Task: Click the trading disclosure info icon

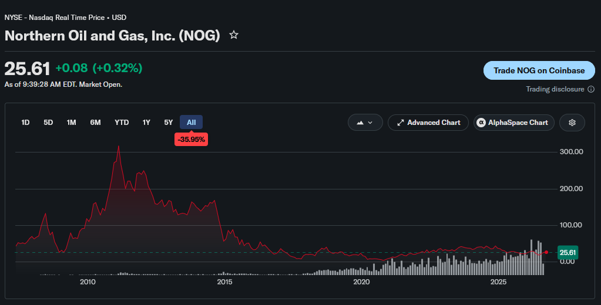Action: pyautogui.click(x=591, y=89)
